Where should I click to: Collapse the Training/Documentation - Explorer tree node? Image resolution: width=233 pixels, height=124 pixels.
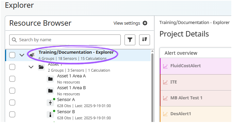click(22, 55)
